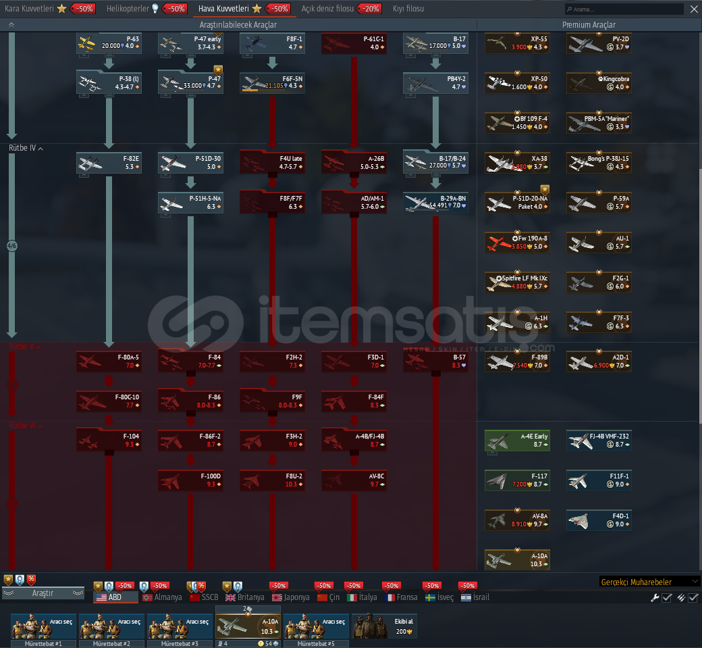Collapse tree using the double-chevron up icon

click(11, 24)
